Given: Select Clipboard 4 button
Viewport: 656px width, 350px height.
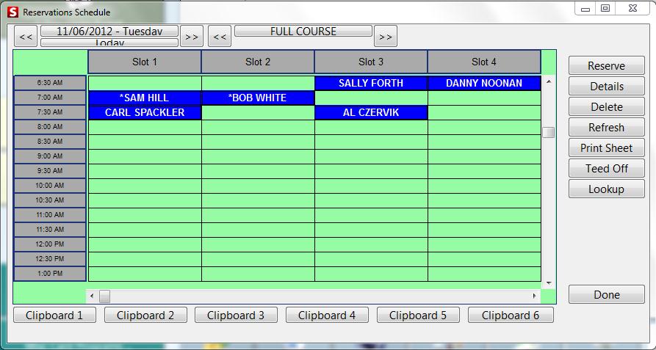Looking at the screenshot, I should click(x=327, y=316).
